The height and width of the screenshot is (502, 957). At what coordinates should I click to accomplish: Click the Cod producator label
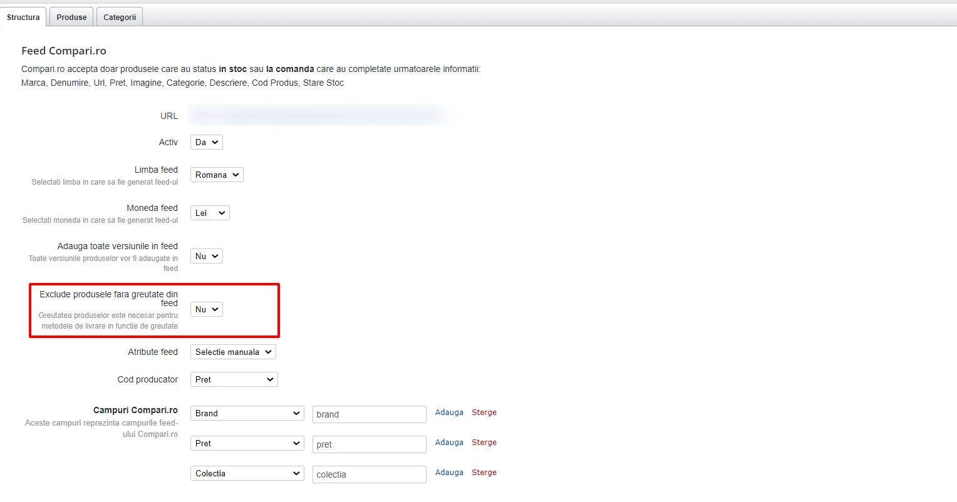click(x=148, y=379)
